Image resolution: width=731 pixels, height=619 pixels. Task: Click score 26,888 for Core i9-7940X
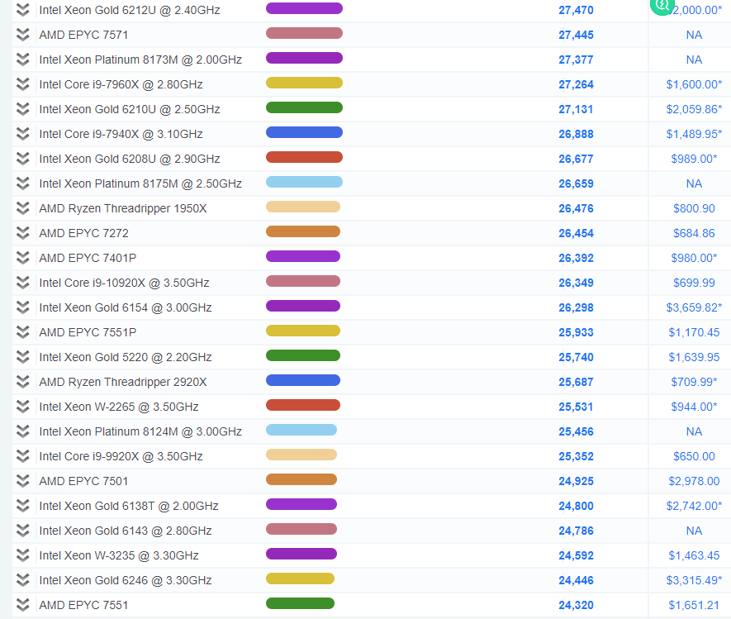click(x=577, y=135)
